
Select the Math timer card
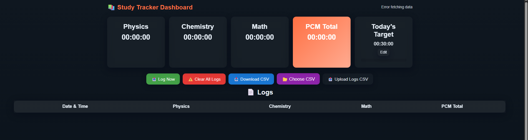[x=260, y=42]
